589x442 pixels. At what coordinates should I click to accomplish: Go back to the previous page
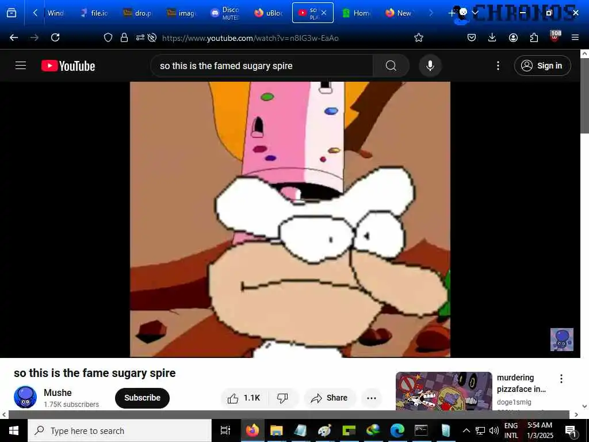tap(14, 37)
